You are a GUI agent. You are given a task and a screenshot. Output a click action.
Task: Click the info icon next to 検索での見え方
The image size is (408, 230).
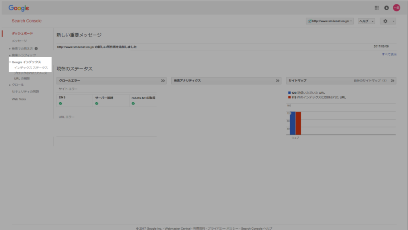coord(36,48)
